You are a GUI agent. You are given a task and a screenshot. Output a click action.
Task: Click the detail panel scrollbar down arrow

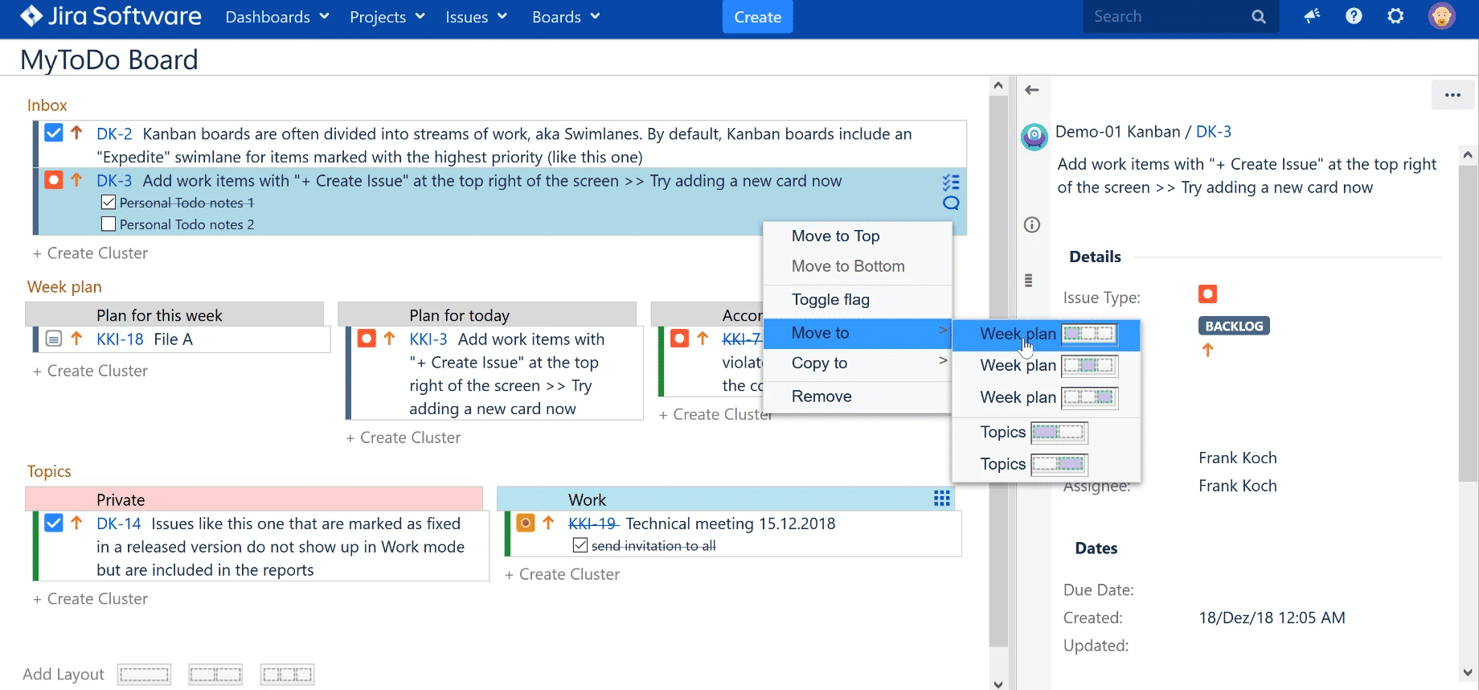1468,672
